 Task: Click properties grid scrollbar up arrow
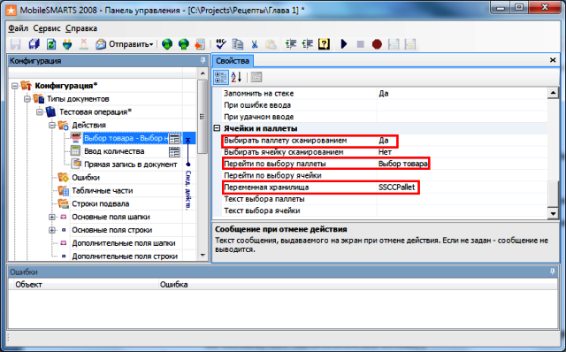553,93
